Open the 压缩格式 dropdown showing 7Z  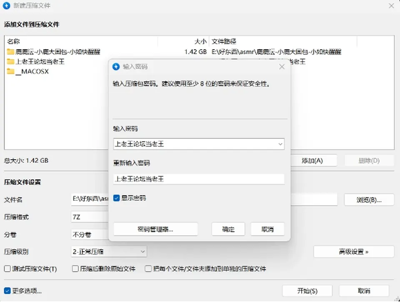click(x=90, y=217)
